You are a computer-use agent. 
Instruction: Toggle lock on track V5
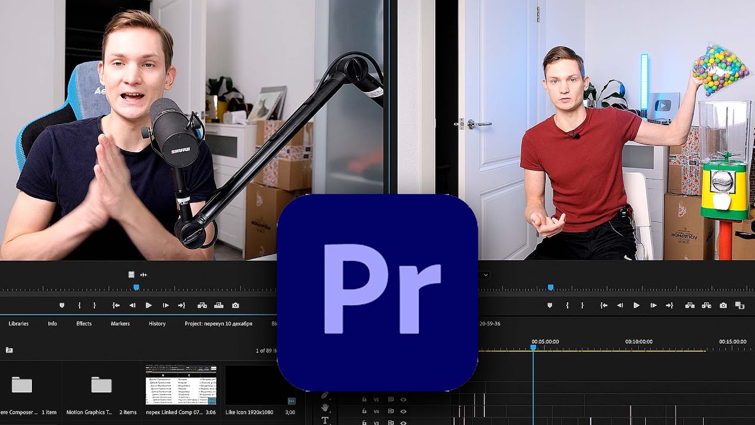pos(364,399)
